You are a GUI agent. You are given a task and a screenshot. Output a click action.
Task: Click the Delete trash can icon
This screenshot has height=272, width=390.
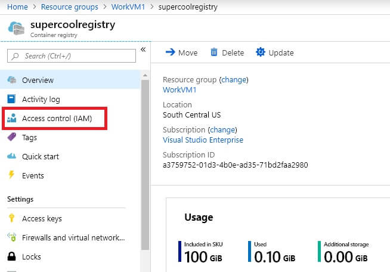pos(214,52)
